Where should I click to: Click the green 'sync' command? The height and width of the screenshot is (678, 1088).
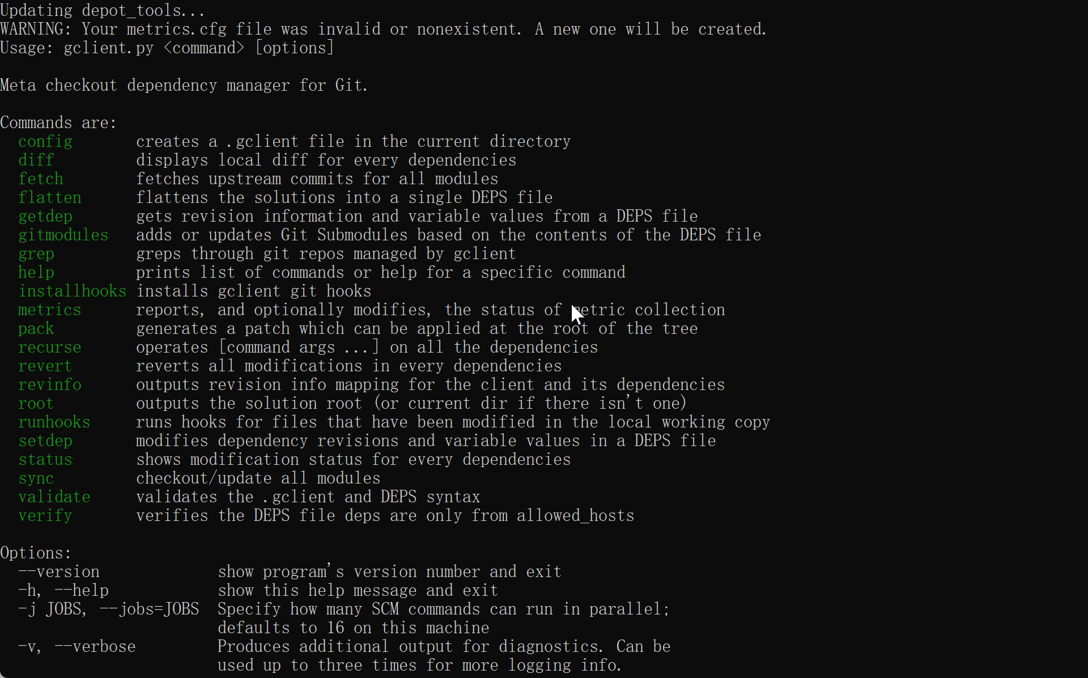coord(36,478)
